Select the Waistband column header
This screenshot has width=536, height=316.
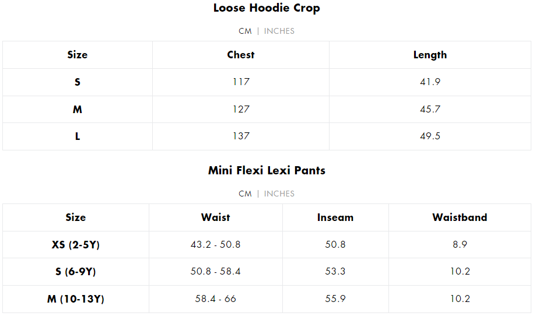pos(460,217)
